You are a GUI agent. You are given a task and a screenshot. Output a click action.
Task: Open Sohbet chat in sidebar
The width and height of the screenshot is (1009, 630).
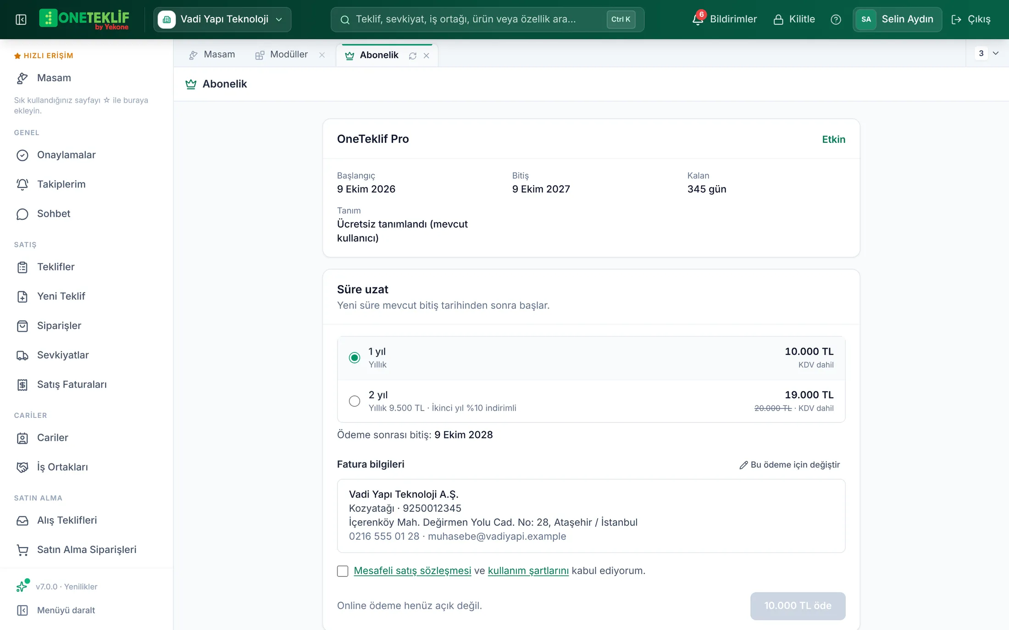87,214
